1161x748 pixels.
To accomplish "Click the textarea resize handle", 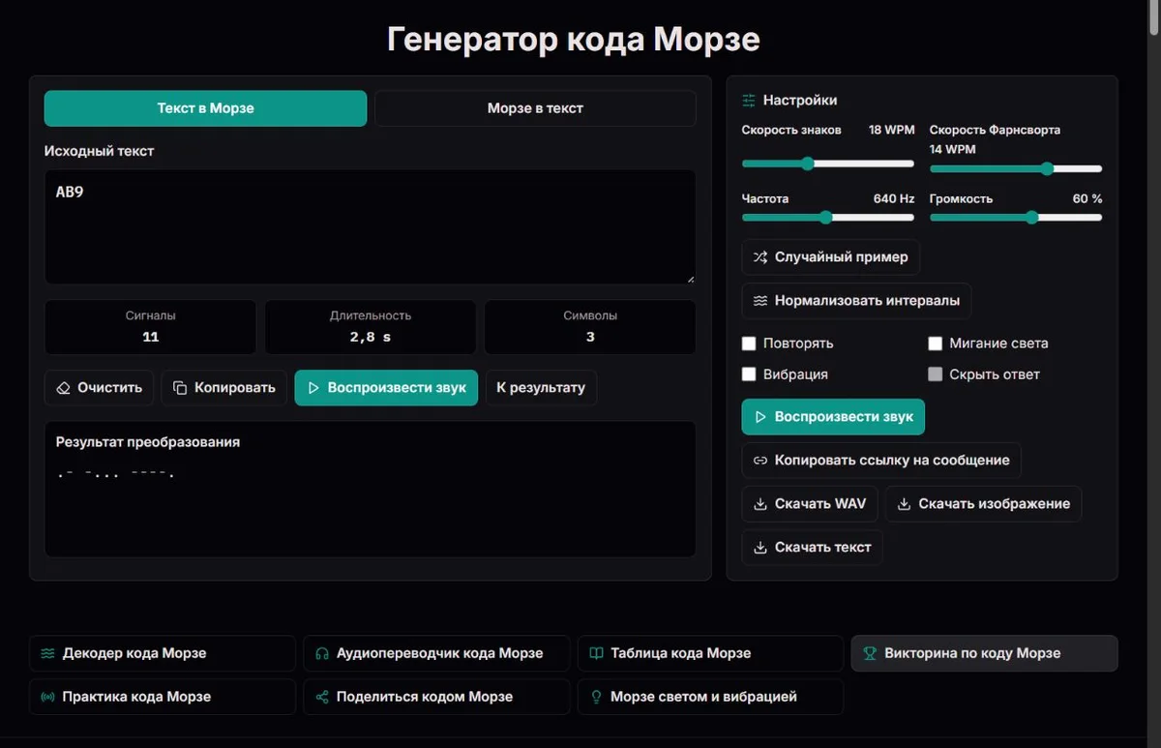I will [x=690, y=279].
